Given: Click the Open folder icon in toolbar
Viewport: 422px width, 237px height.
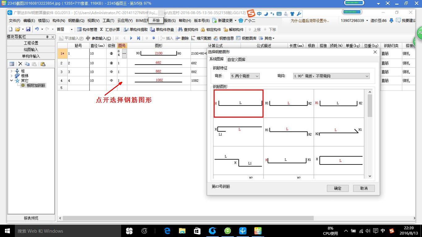Looking at the screenshot, I should click(18, 29).
